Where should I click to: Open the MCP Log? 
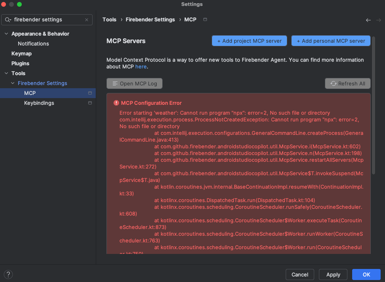coord(134,83)
